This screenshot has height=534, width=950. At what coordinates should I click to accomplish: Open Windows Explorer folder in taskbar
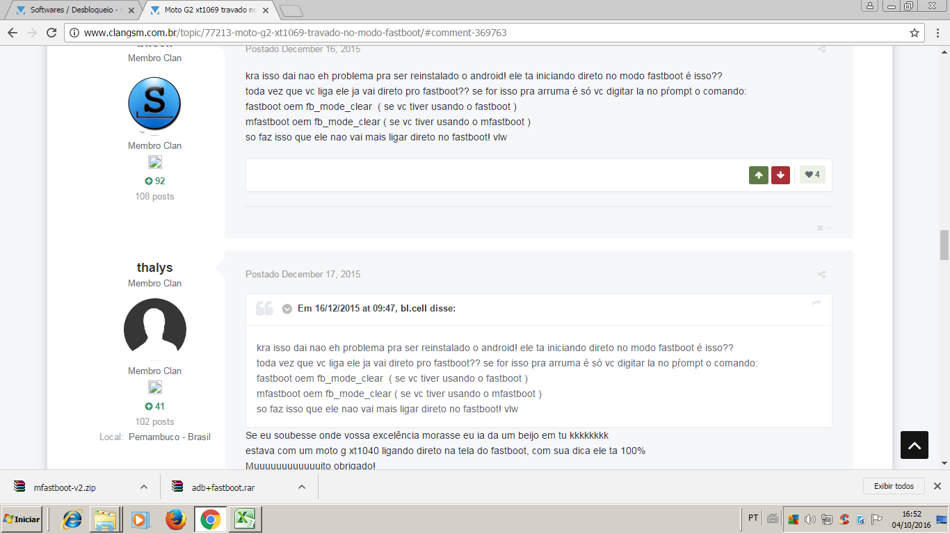(x=106, y=519)
